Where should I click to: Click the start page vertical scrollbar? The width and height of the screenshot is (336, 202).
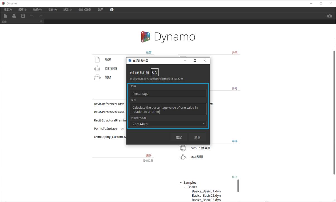334,113
